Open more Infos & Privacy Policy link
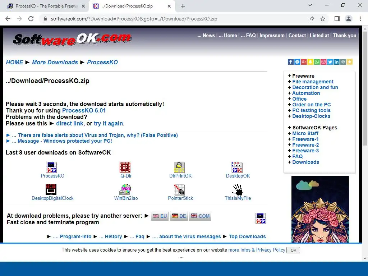 click(x=257, y=250)
